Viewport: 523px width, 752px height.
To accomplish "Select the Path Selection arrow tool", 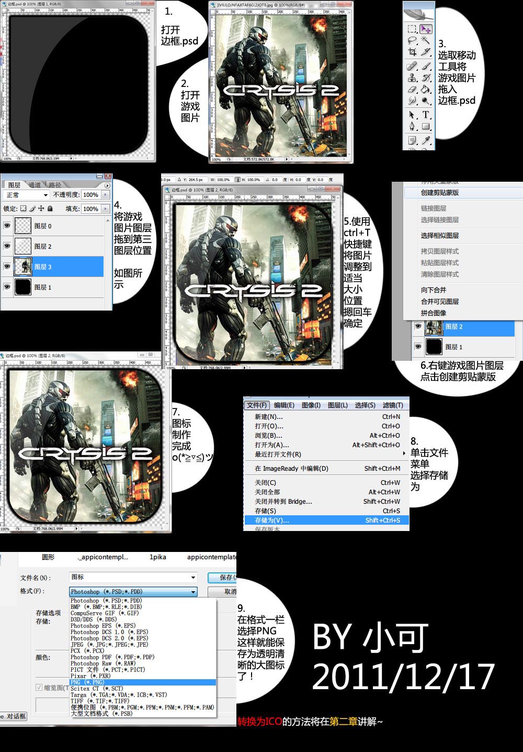I will coord(412,115).
